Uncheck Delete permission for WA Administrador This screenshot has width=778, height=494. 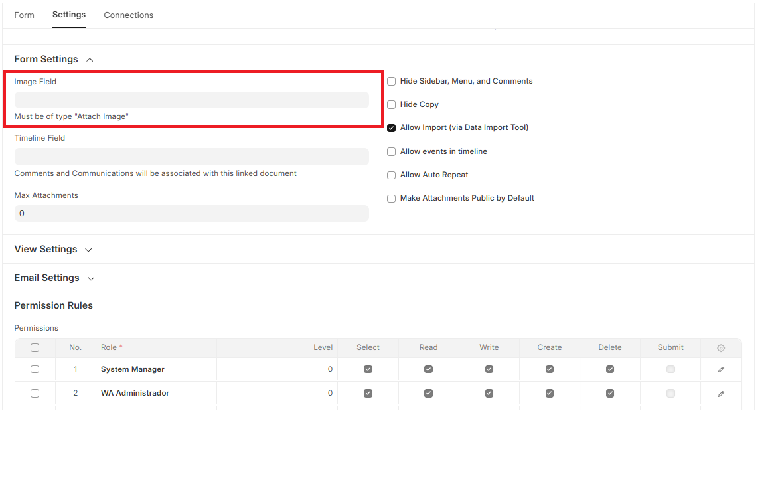(x=609, y=393)
